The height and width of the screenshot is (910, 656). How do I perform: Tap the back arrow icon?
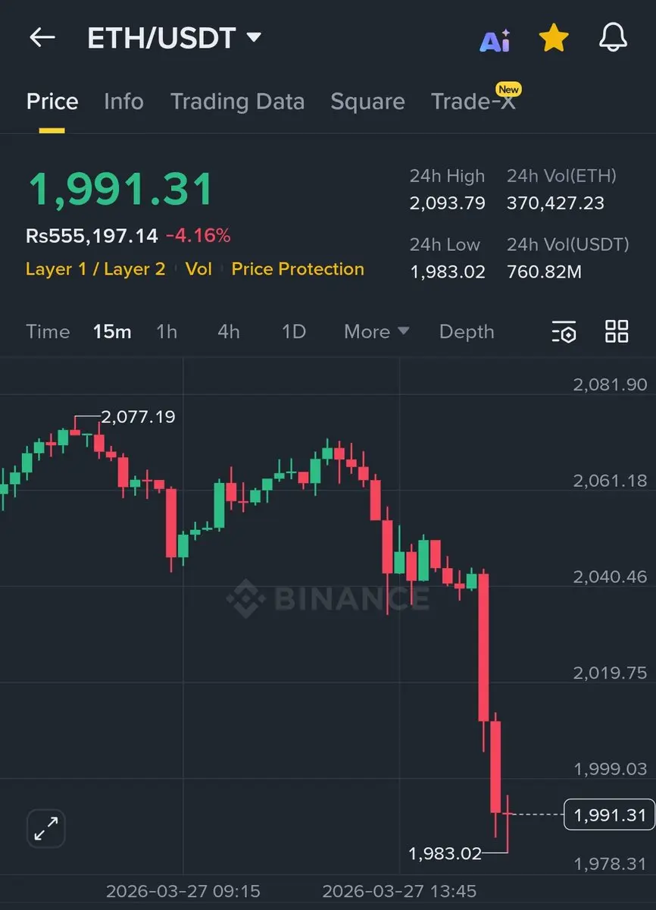click(42, 38)
